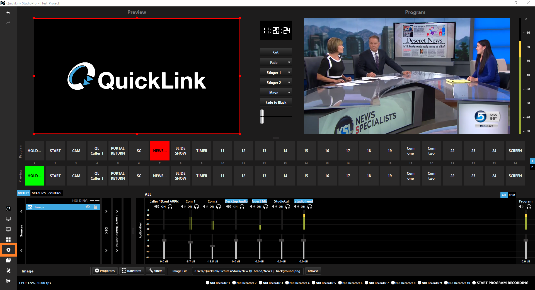Image resolution: width=535 pixels, height=290 pixels.
Task: Mute the Desktop Audio speaker icon
Action: click(x=229, y=206)
